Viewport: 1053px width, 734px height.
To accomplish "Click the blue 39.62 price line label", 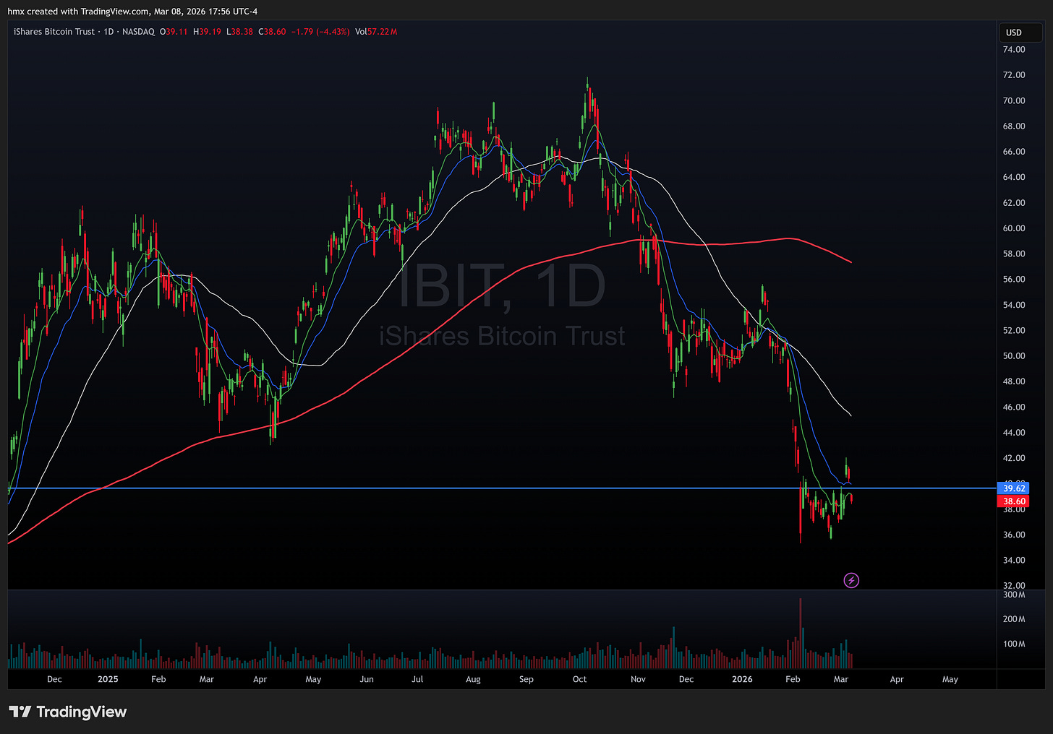I will (x=1014, y=488).
